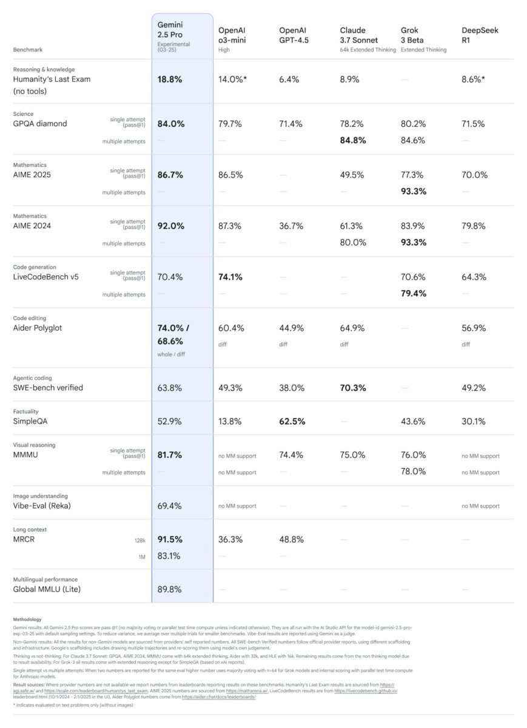This screenshot has width=527, height=728.
Task: Select the OpenAI o3-mini column header
Action: point(232,39)
